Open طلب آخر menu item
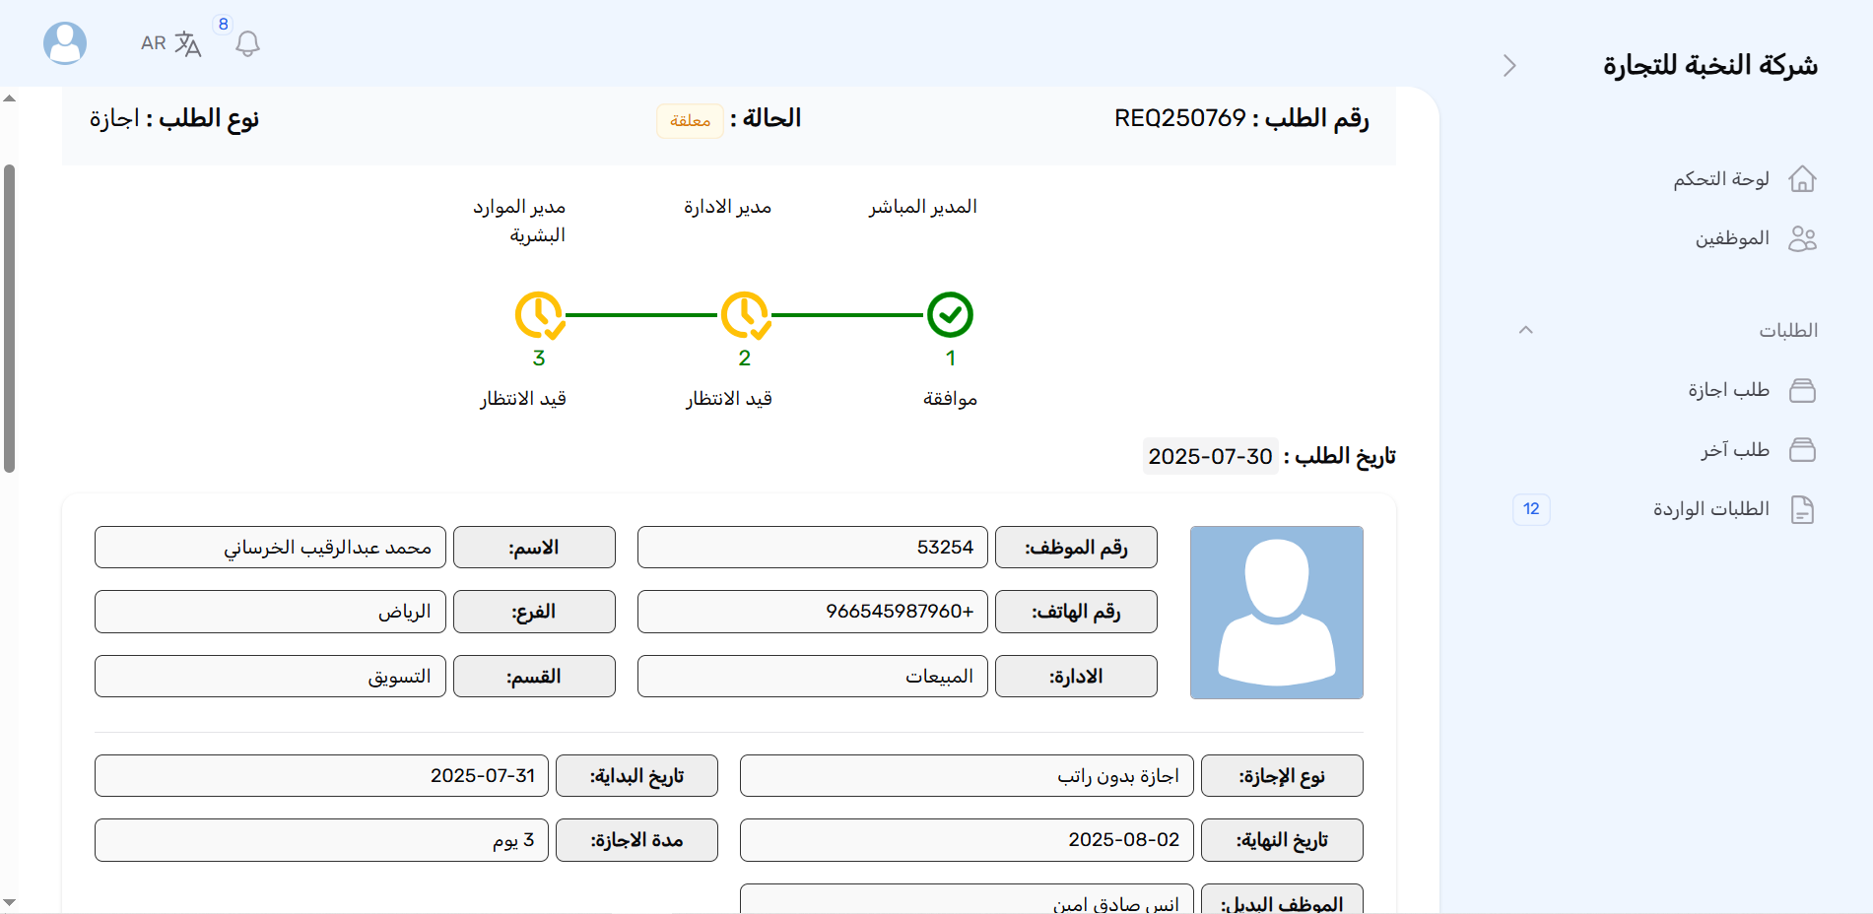This screenshot has width=1873, height=914. [x=1734, y=450]
